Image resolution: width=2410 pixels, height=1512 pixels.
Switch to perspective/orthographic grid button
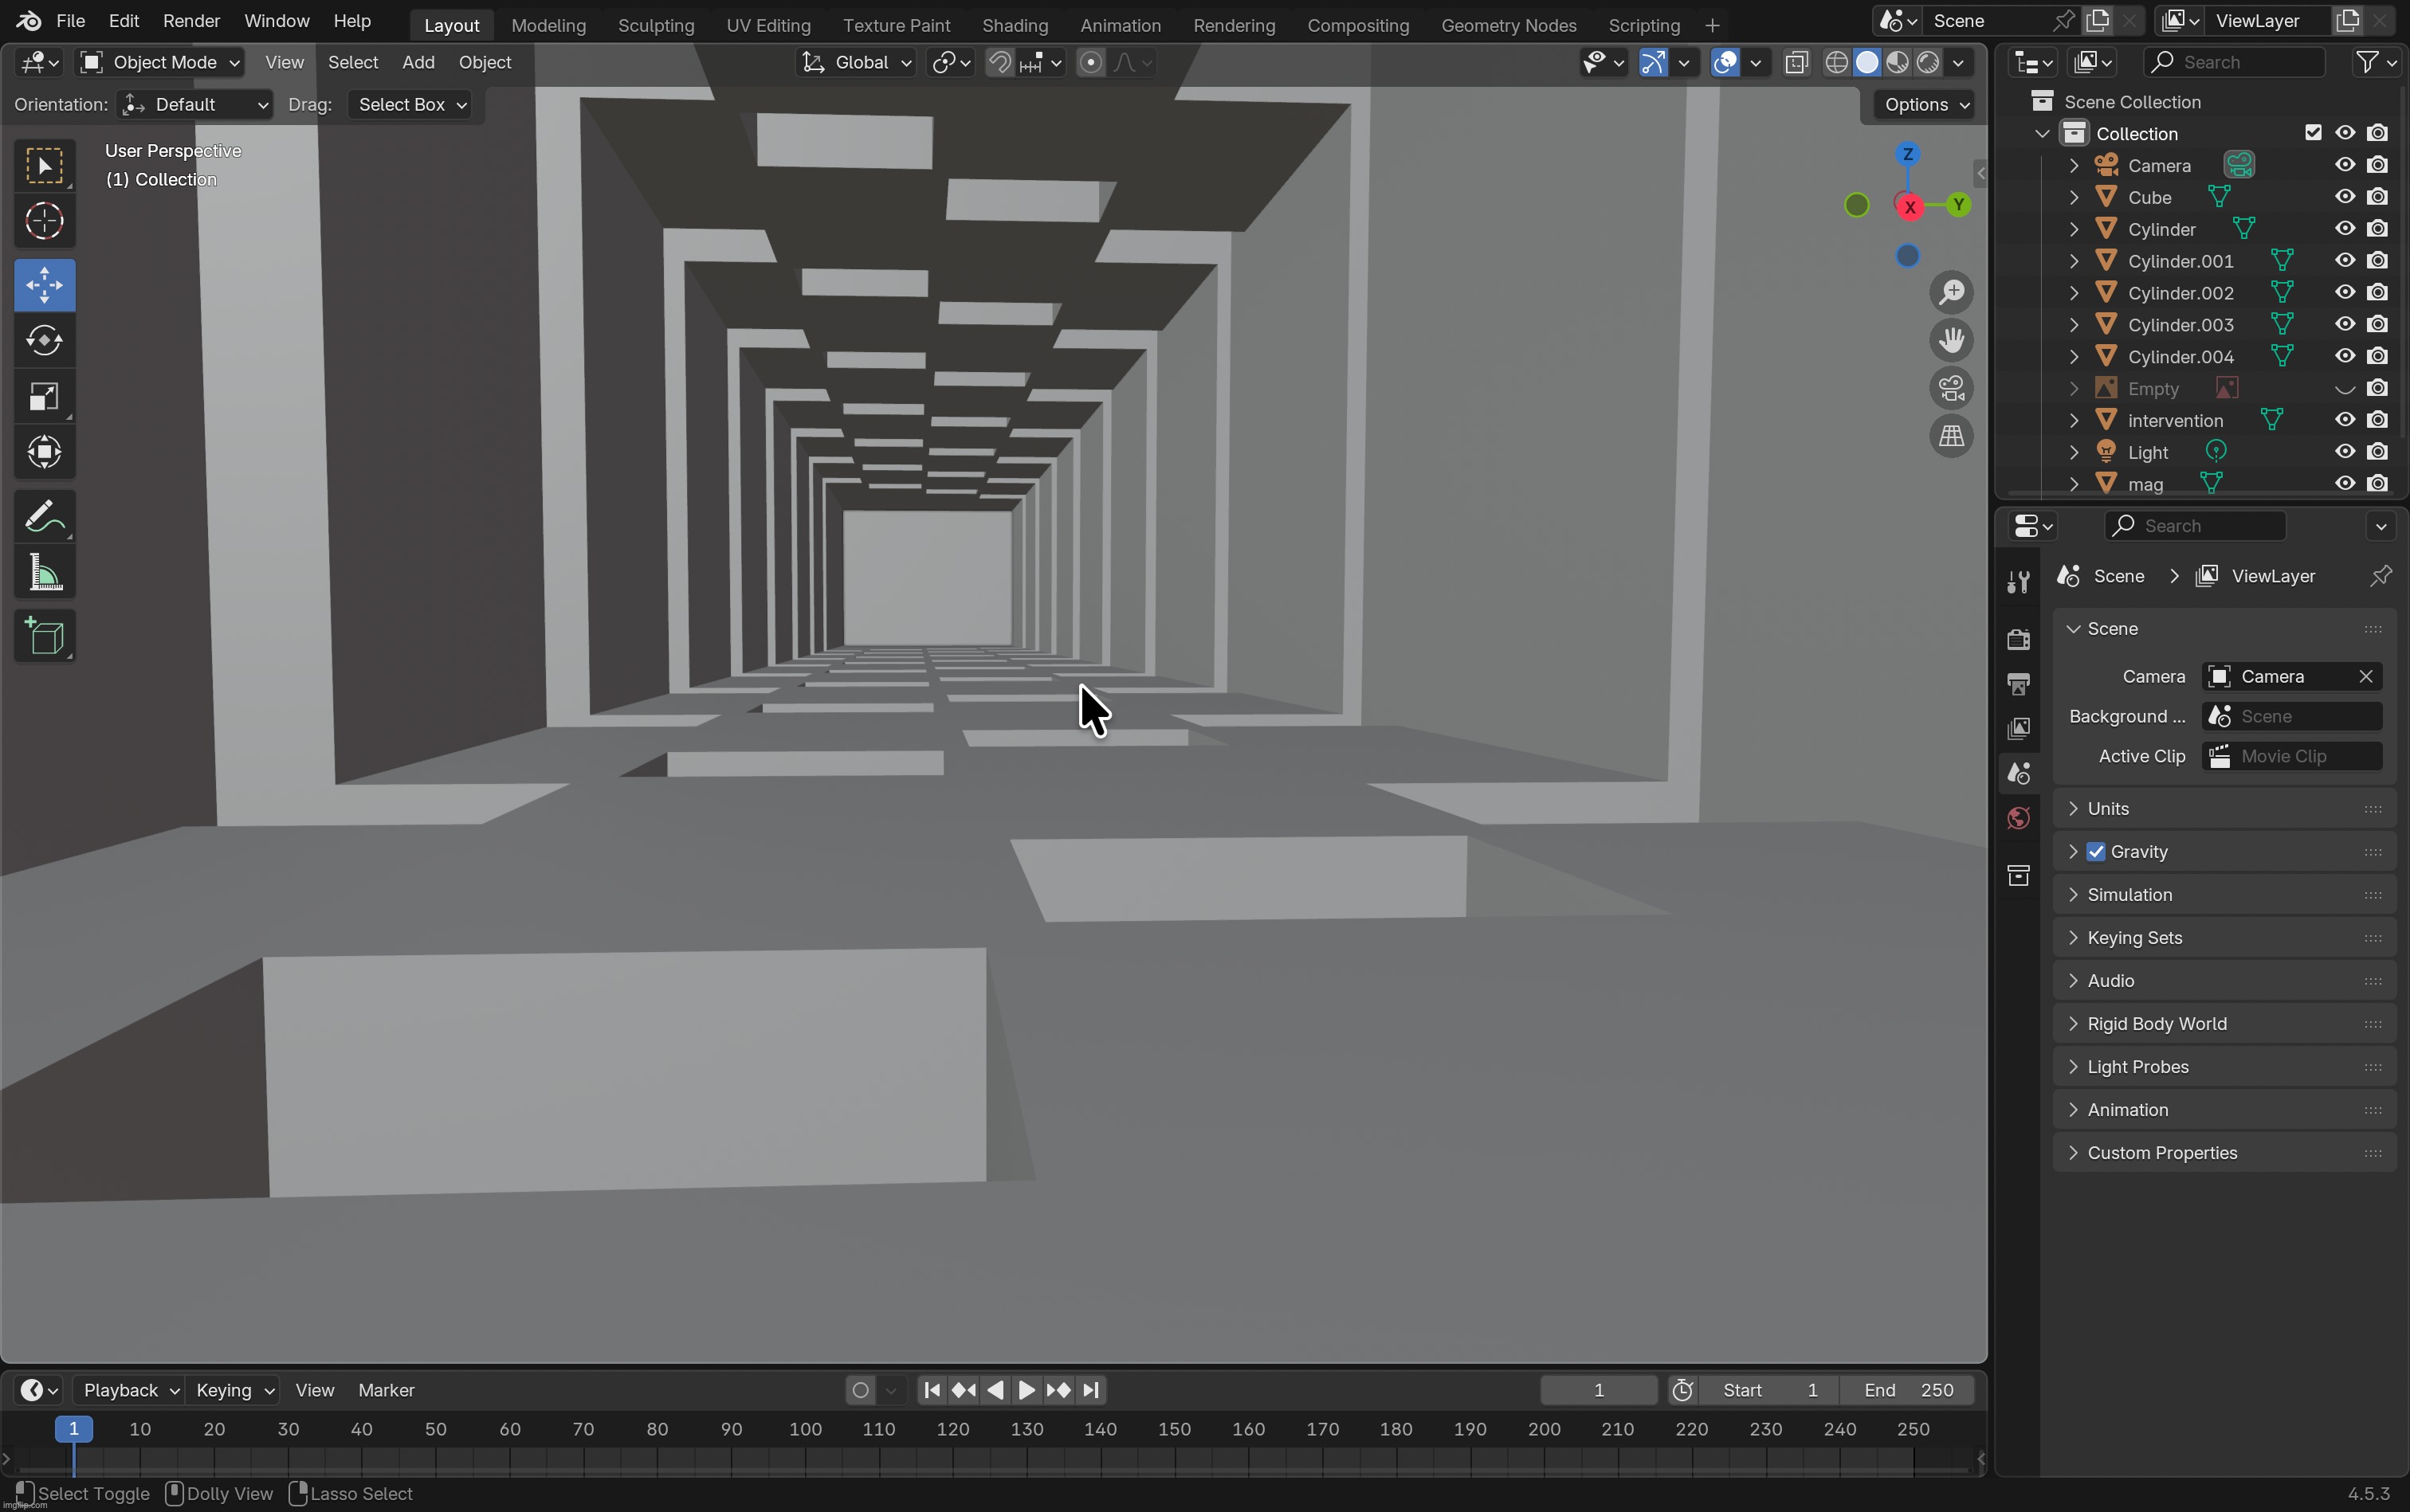click(1951, 436)
